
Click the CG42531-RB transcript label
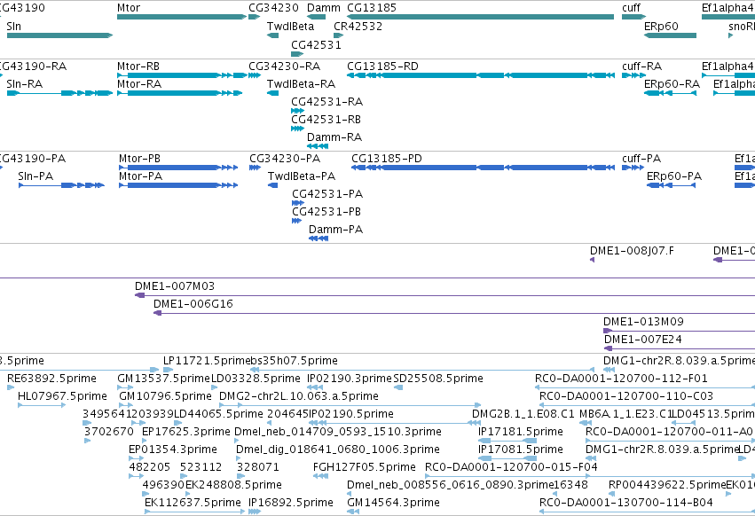(x=326, y=120)
